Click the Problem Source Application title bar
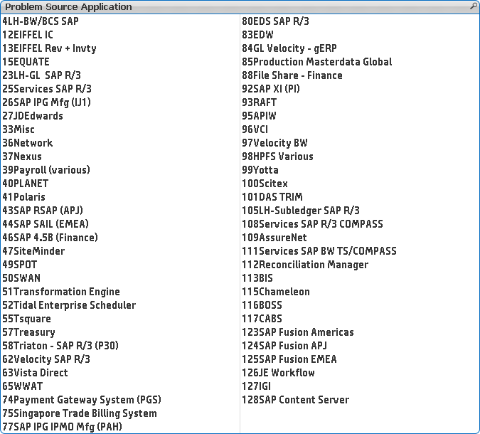Viewport: 480px width, 434px height. [240, 6]
